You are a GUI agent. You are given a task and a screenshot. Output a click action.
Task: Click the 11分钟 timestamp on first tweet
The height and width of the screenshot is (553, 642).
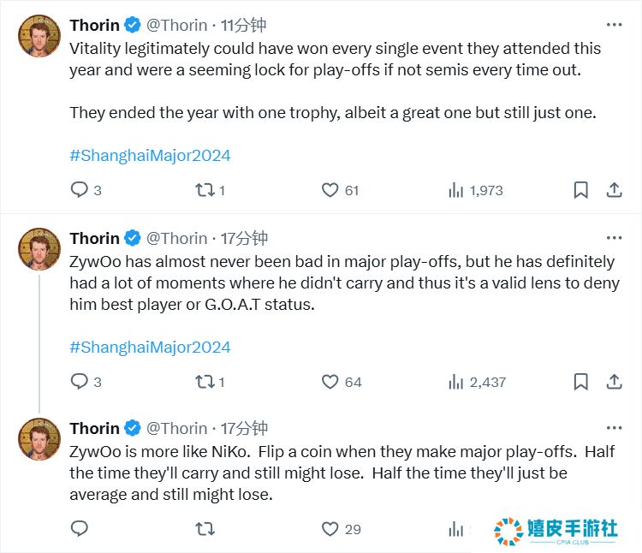(243, 25)
